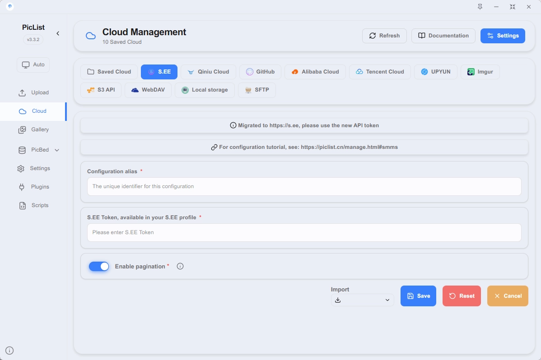The height and width of the screenshot is (360, 541).
Task: Select the Alibaba Cloud tab
Action: click(315, 72)
